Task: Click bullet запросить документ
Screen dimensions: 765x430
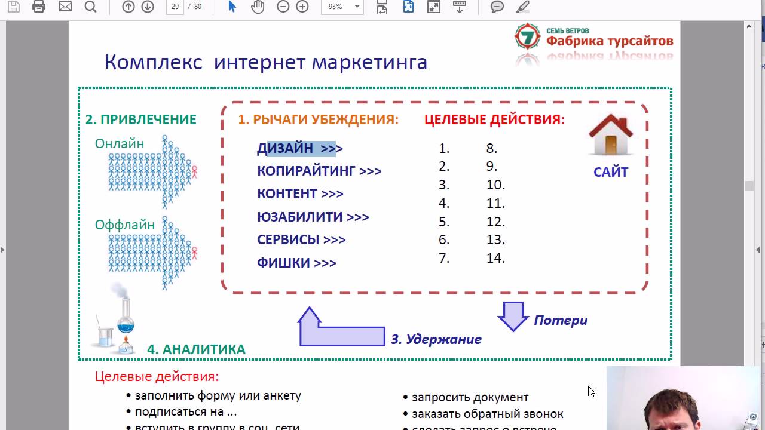Action: click(466, 397)
